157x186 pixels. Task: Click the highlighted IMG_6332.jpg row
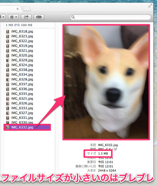click(27, 127)
